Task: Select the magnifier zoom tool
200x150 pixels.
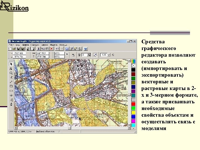Action: 11,73
